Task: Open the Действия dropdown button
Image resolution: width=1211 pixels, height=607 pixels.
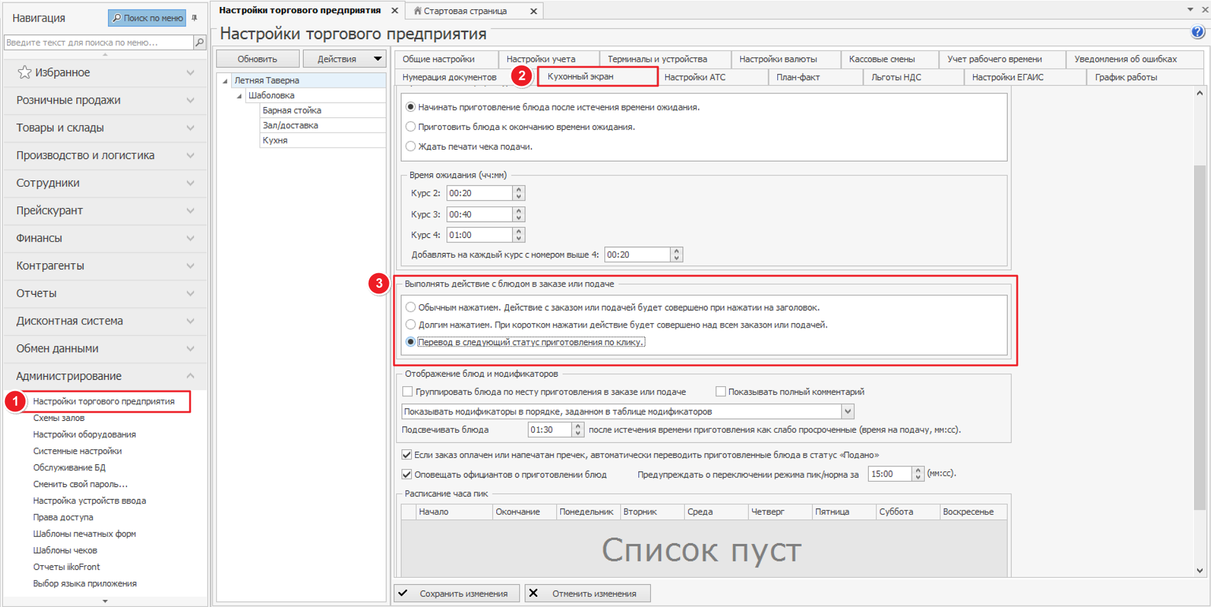Action: pyautogui.click(x=345, y=59)
